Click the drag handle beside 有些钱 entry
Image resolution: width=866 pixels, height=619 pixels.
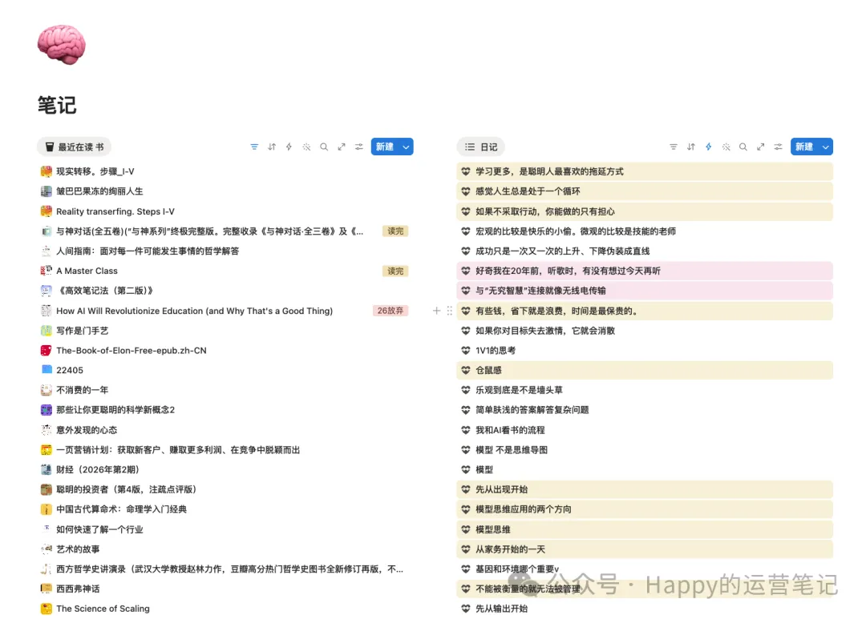(449, 311)
